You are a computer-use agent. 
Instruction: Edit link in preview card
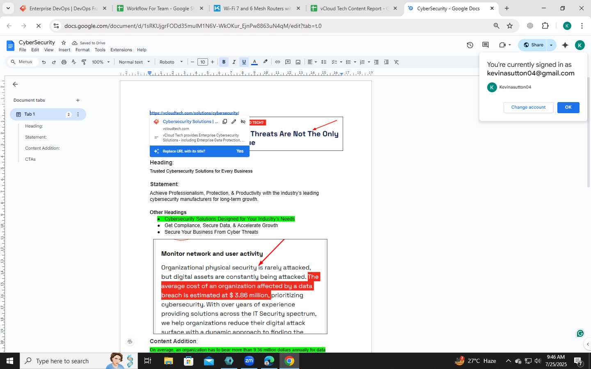coord(234,122)
